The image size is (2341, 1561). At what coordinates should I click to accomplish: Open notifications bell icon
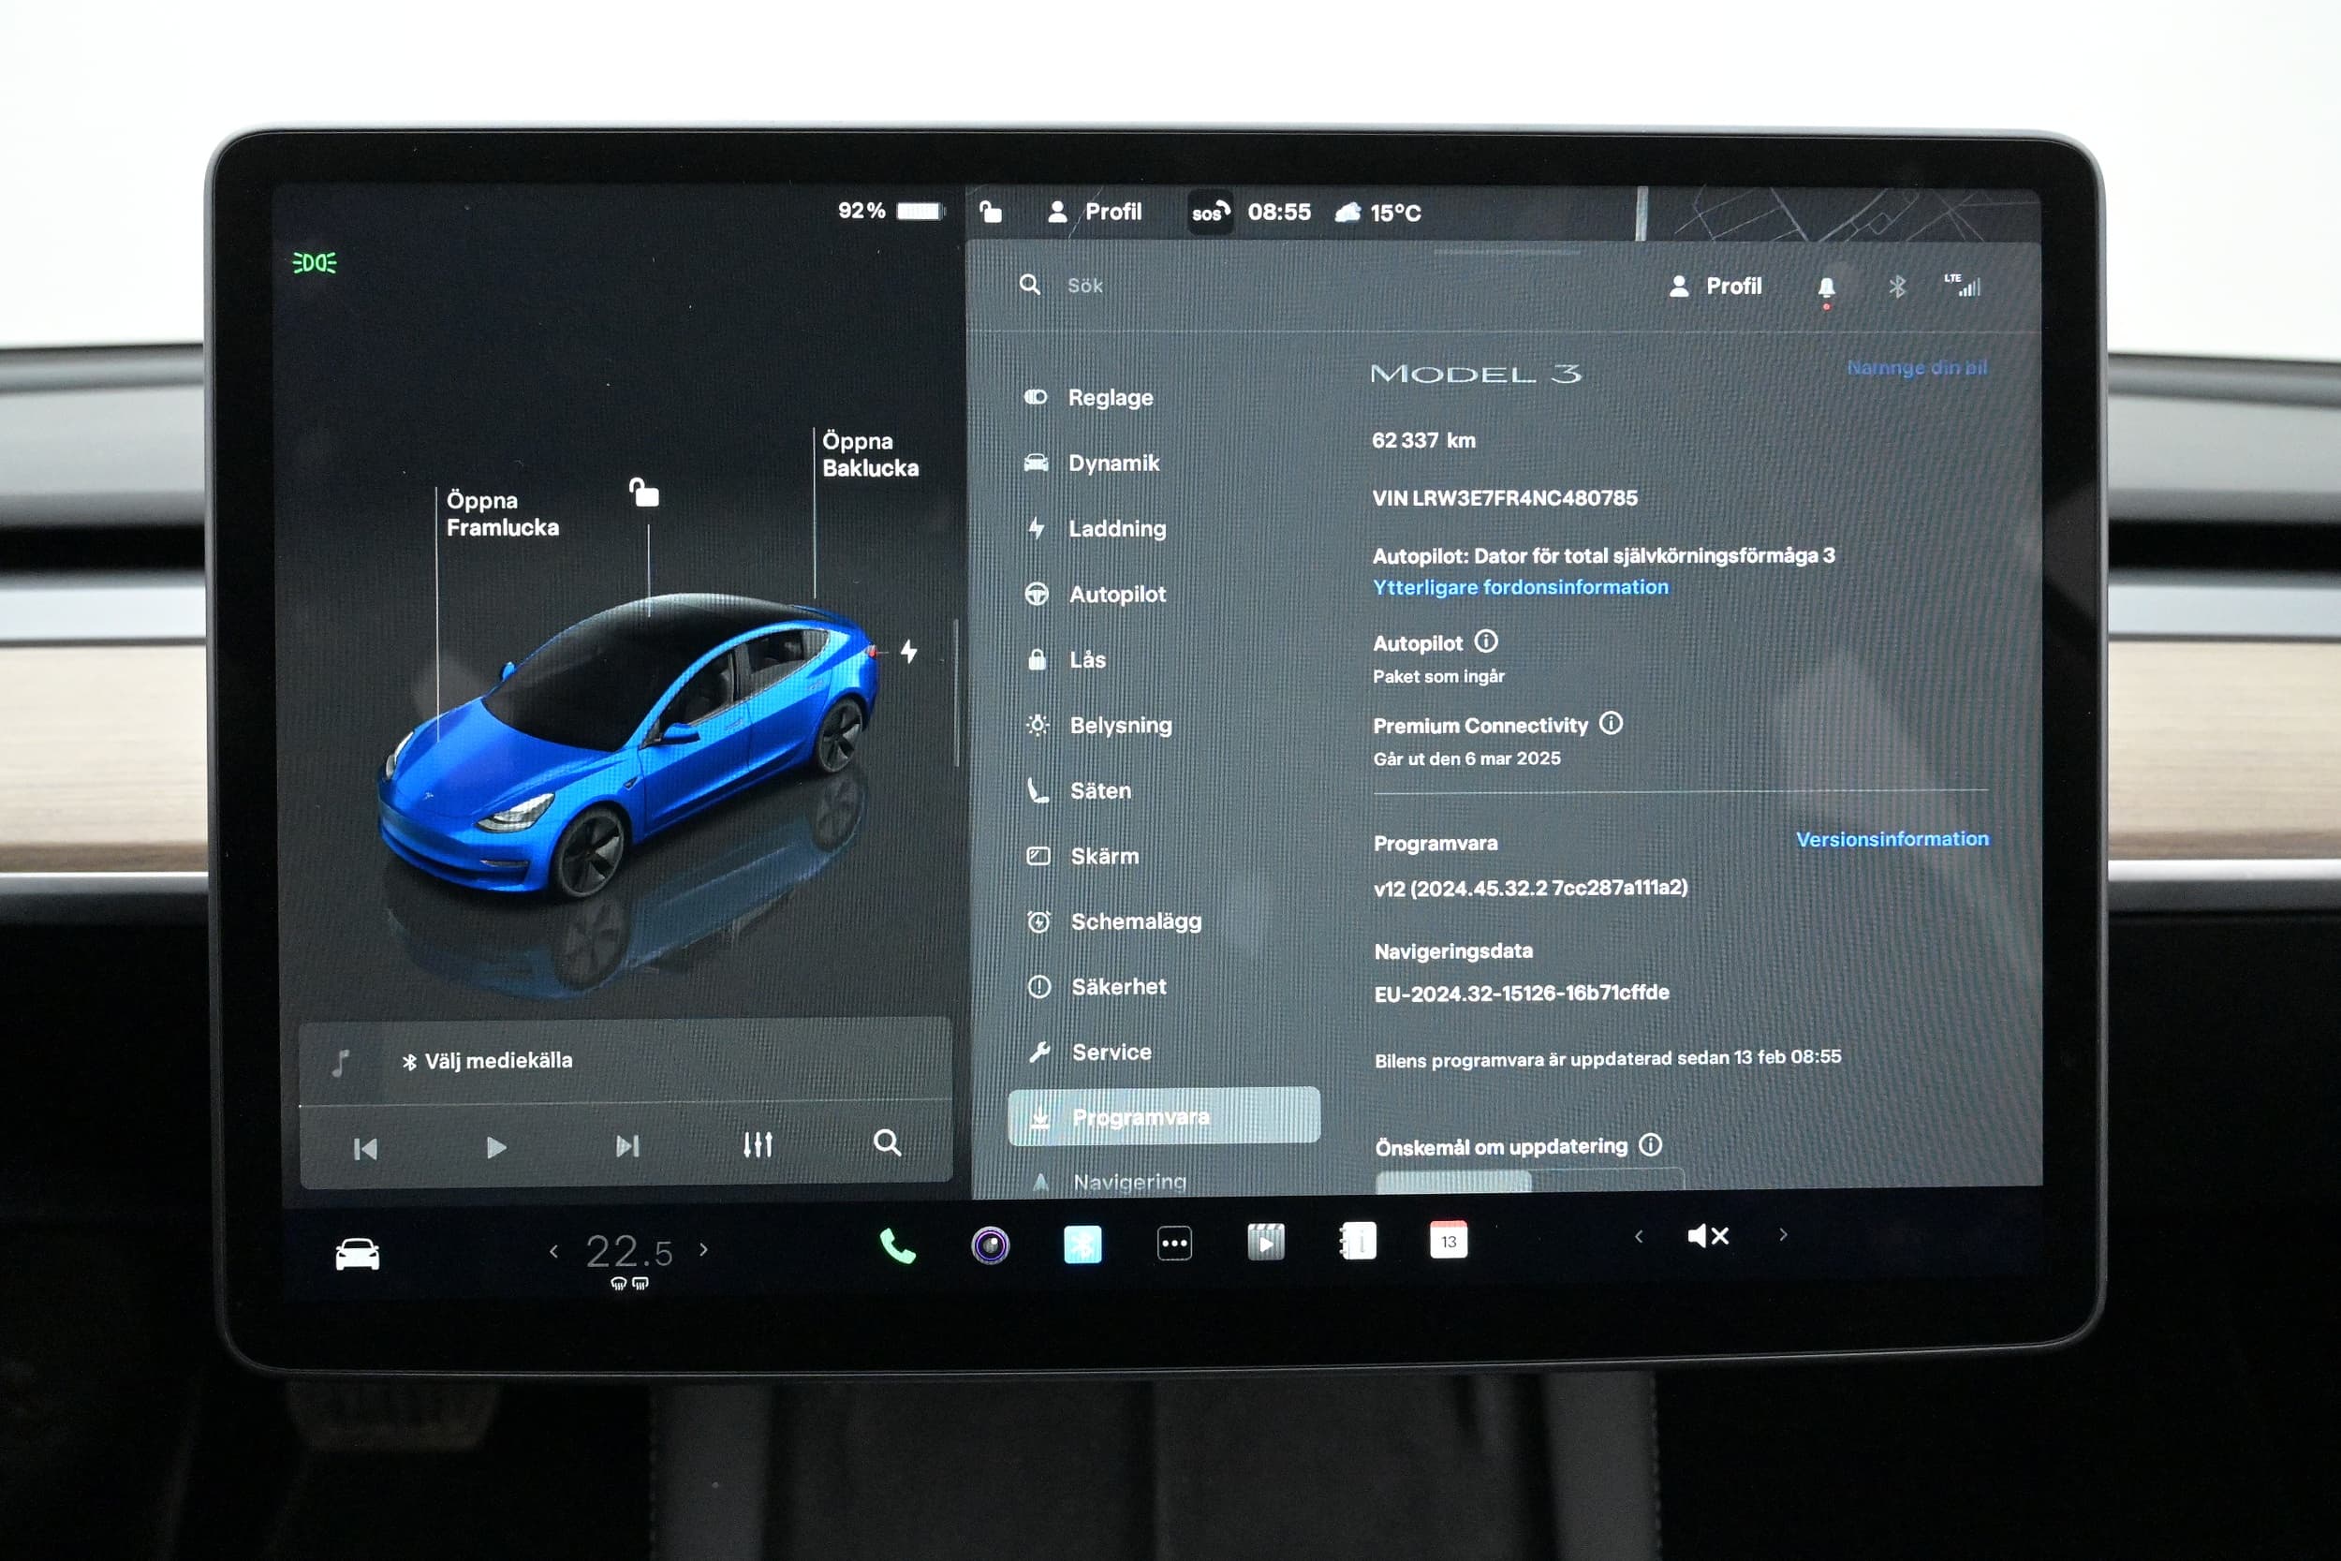pos(1826,287)
